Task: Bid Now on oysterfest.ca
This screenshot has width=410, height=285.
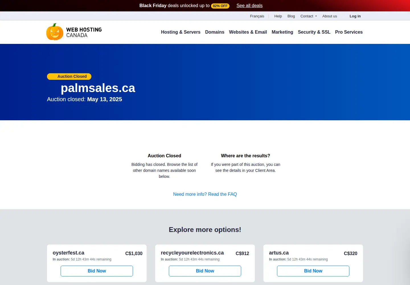Action: pos(97,271)
